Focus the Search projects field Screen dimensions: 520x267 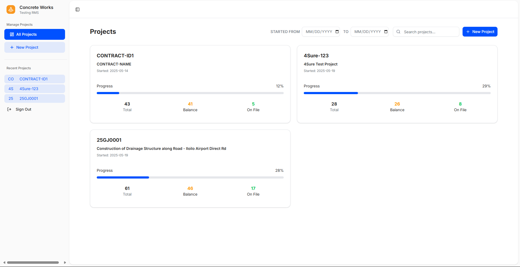click(x=429, y=32)
